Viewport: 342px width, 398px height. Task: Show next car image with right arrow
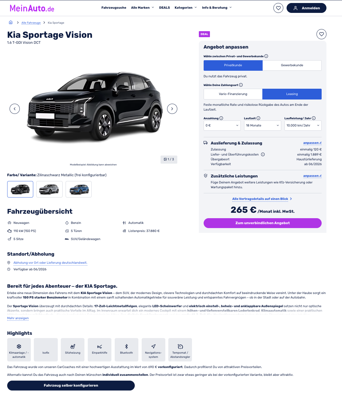point(172,109)
